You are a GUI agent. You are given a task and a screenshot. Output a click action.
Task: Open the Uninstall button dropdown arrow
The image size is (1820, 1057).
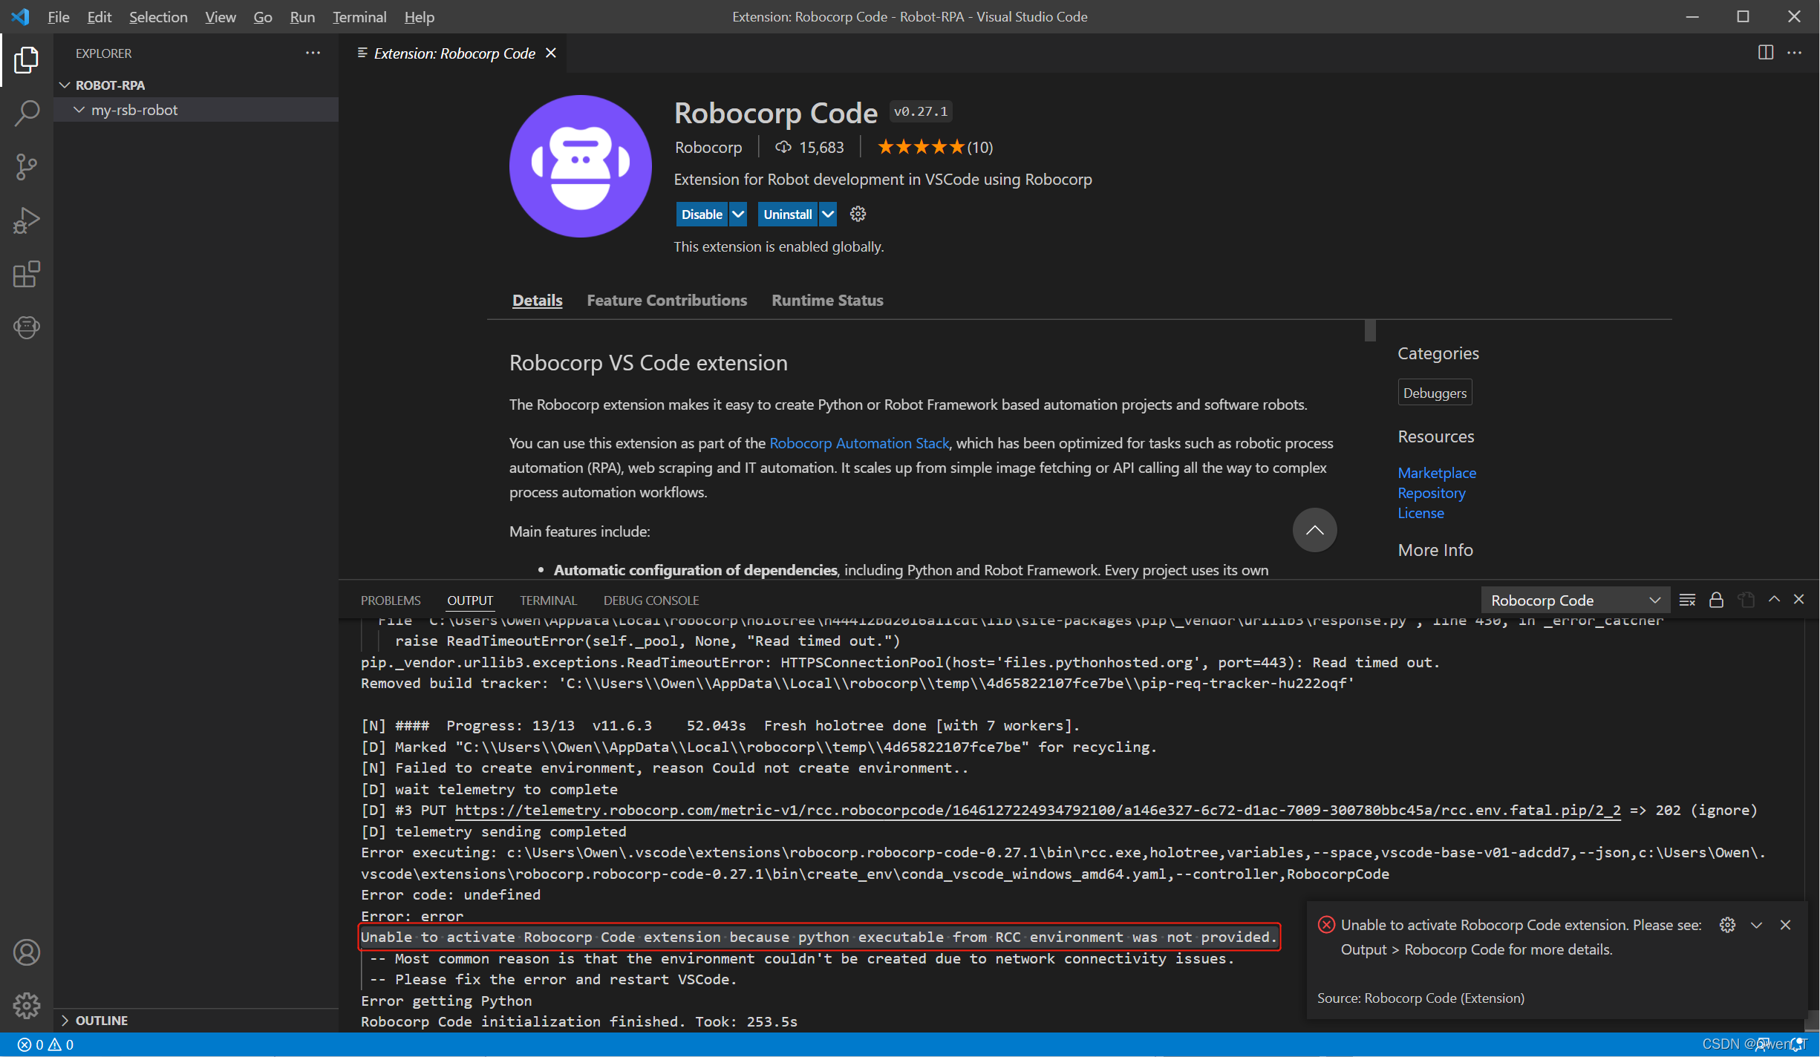pos(828,215)
